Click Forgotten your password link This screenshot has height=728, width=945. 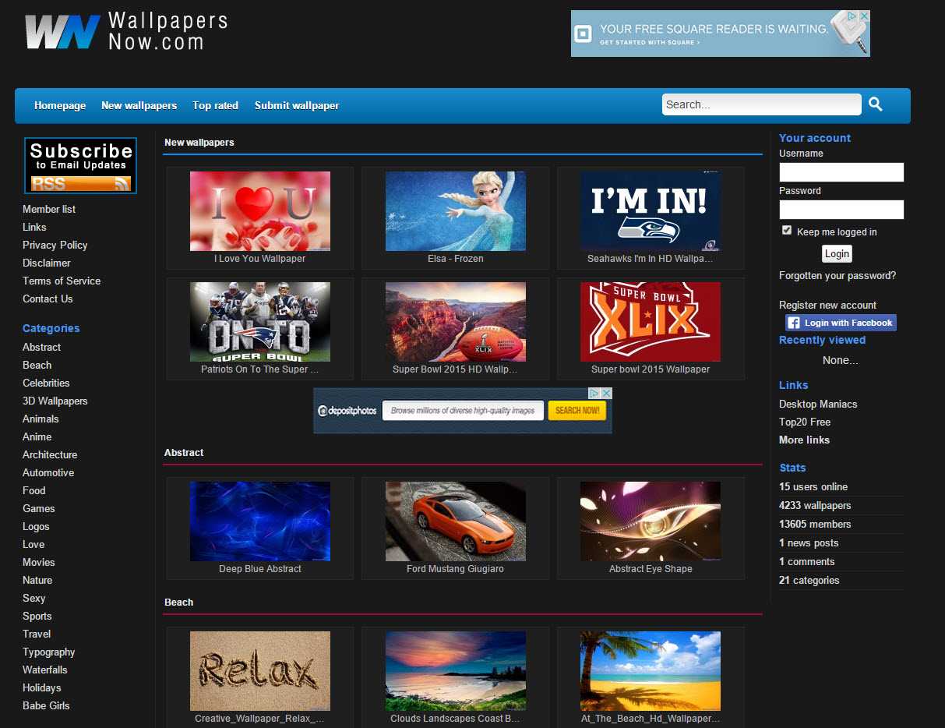pos(837,276)
